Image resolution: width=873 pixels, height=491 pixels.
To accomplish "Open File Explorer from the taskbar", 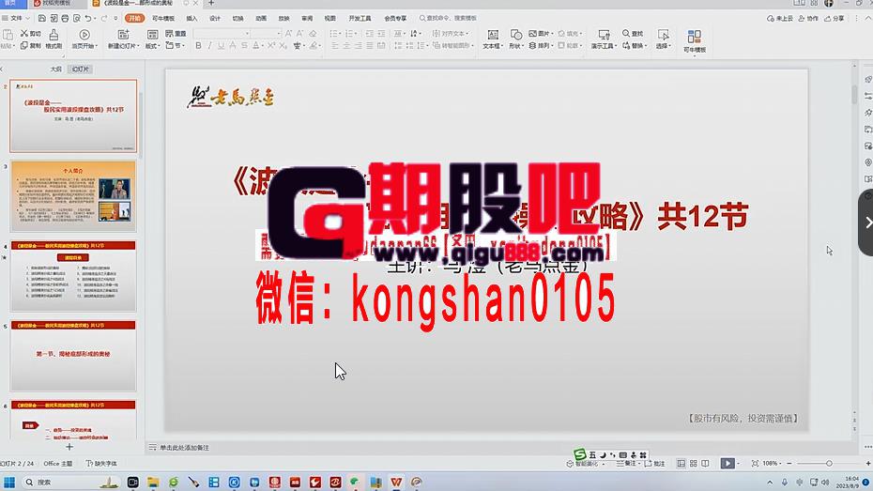I will pyautogui.click(x=153, y=483).
